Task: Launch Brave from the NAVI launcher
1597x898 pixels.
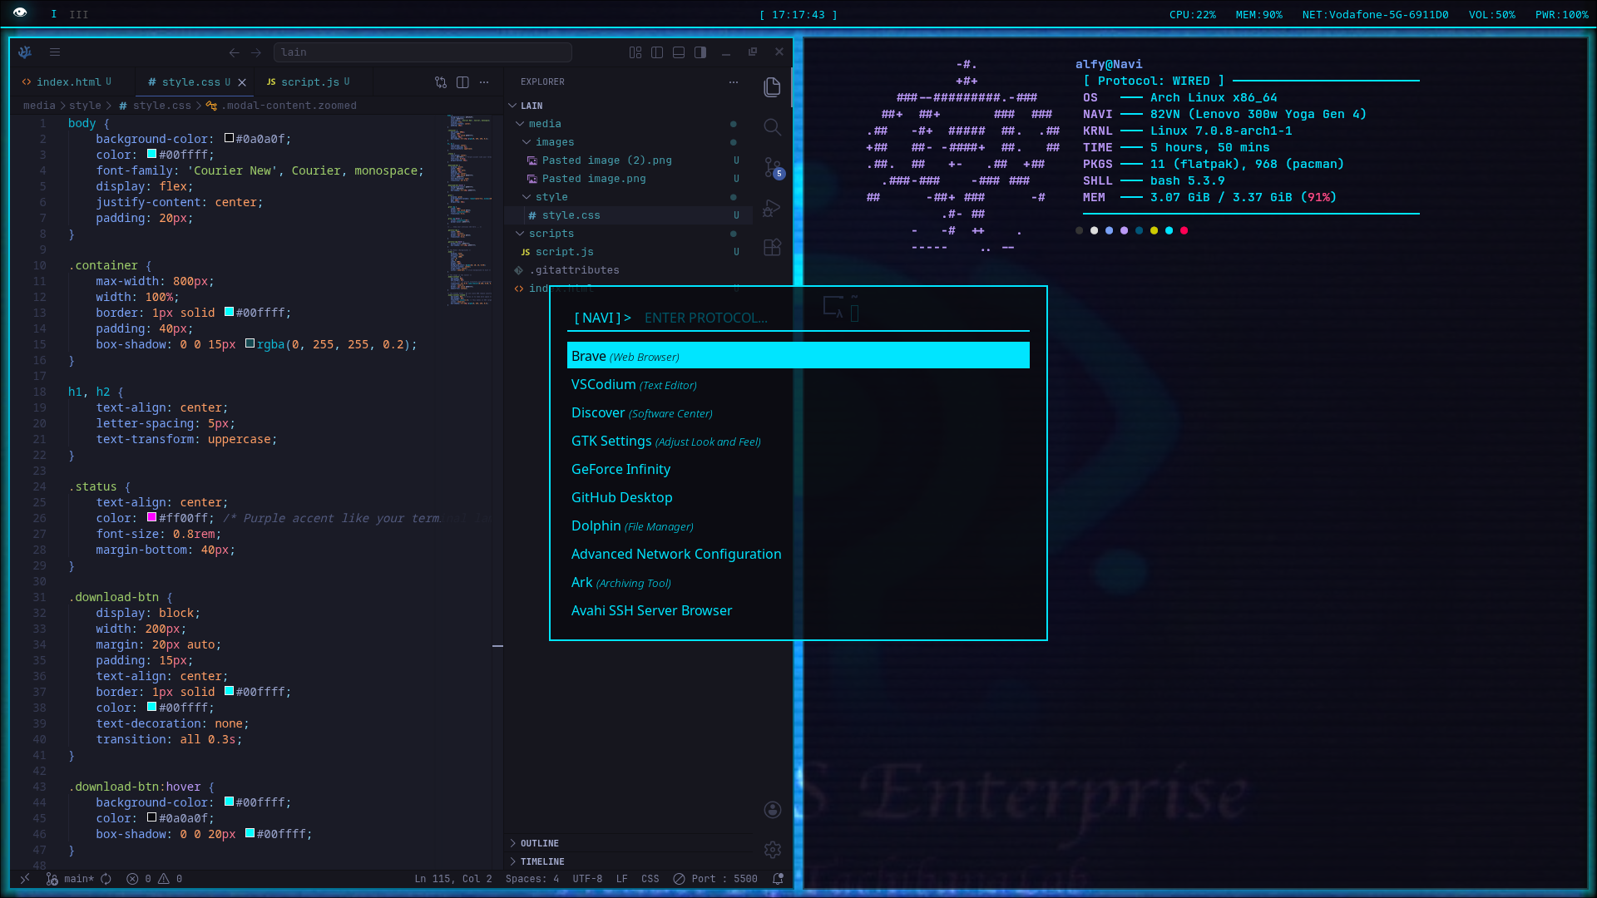Action: tap(798, 356)
